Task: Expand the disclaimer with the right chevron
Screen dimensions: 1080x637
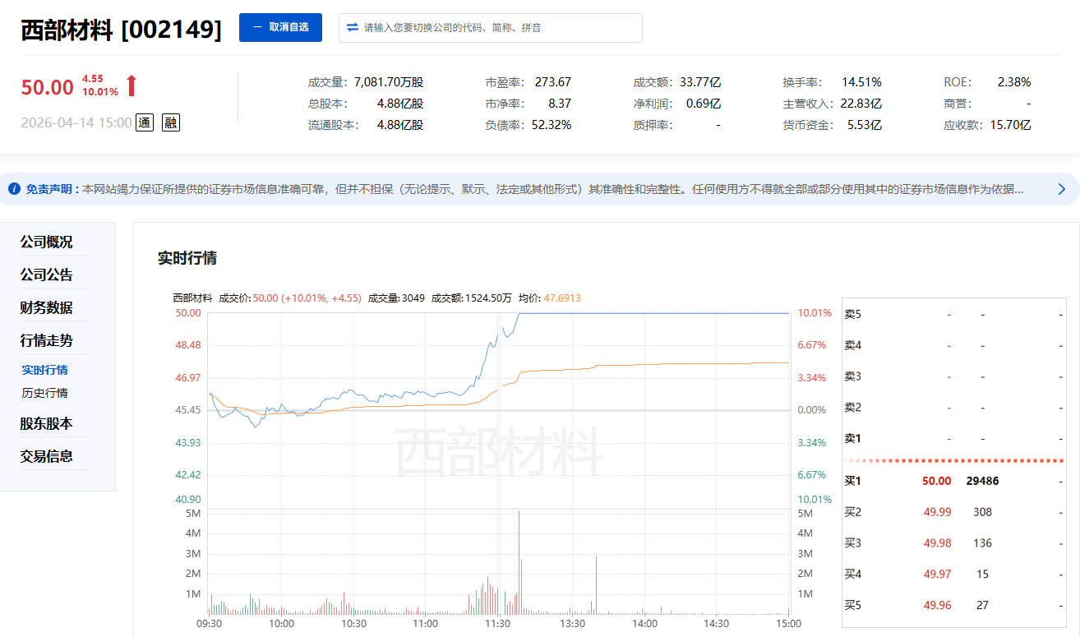Action: 1061,189
